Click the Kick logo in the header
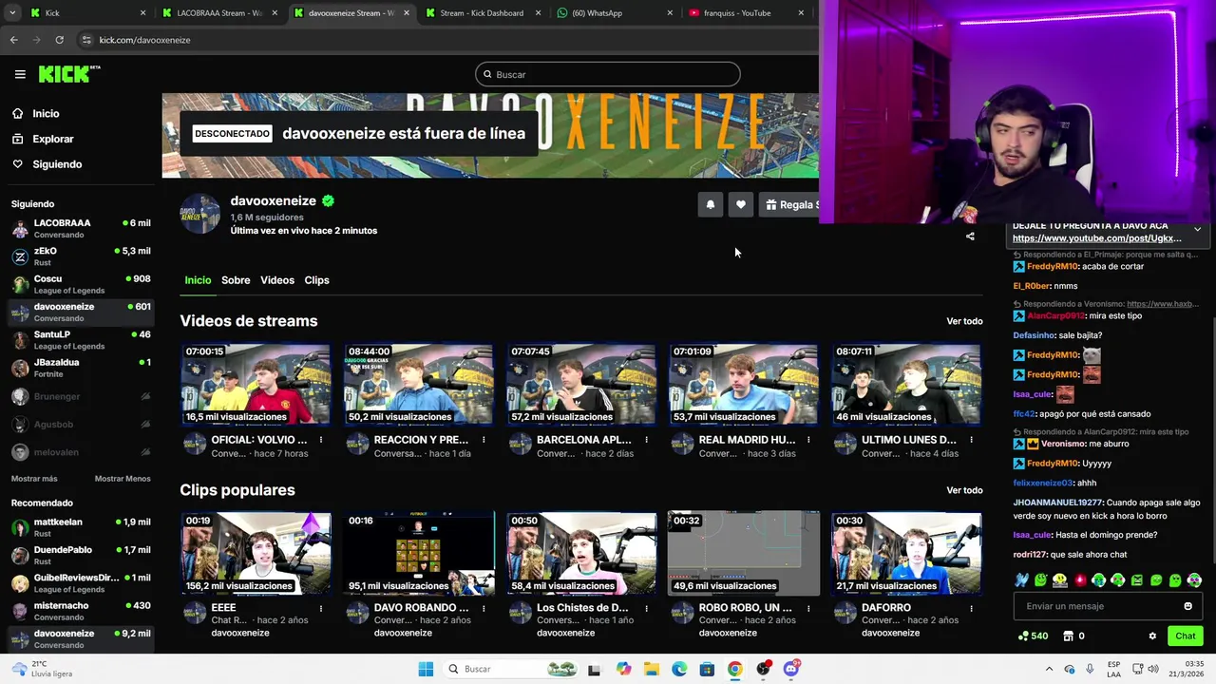This screenshot has width=1216, height=684. click(68, 74)
